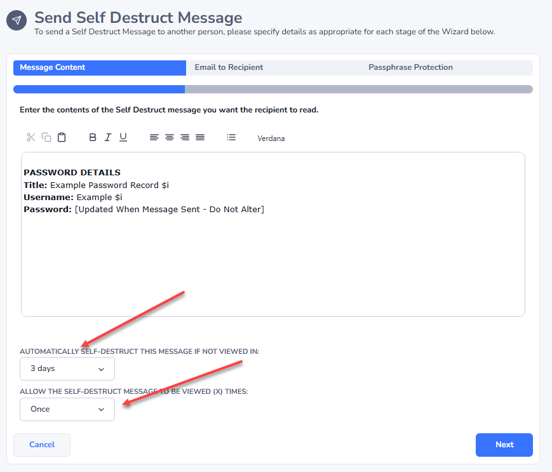Screen dimensions: 552x472
Task: Click the Cancel button
Action: click(x=42, y=445)
